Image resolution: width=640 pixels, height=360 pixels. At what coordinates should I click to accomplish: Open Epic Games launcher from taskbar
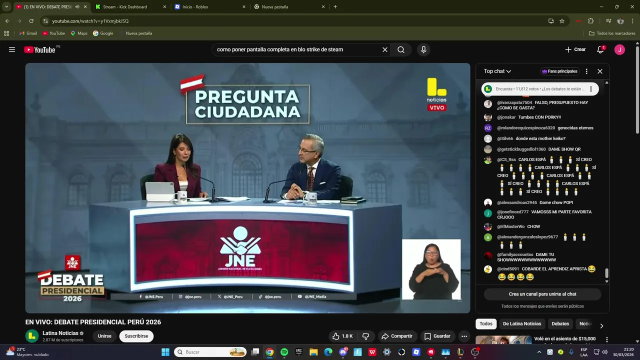(299, 352)
